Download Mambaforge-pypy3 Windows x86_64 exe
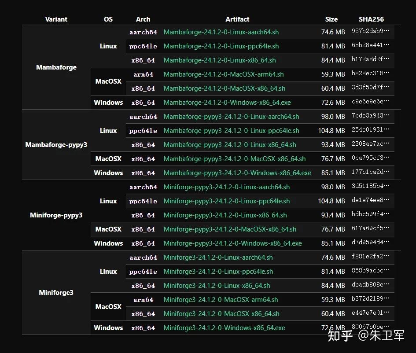 click(237, 173)
